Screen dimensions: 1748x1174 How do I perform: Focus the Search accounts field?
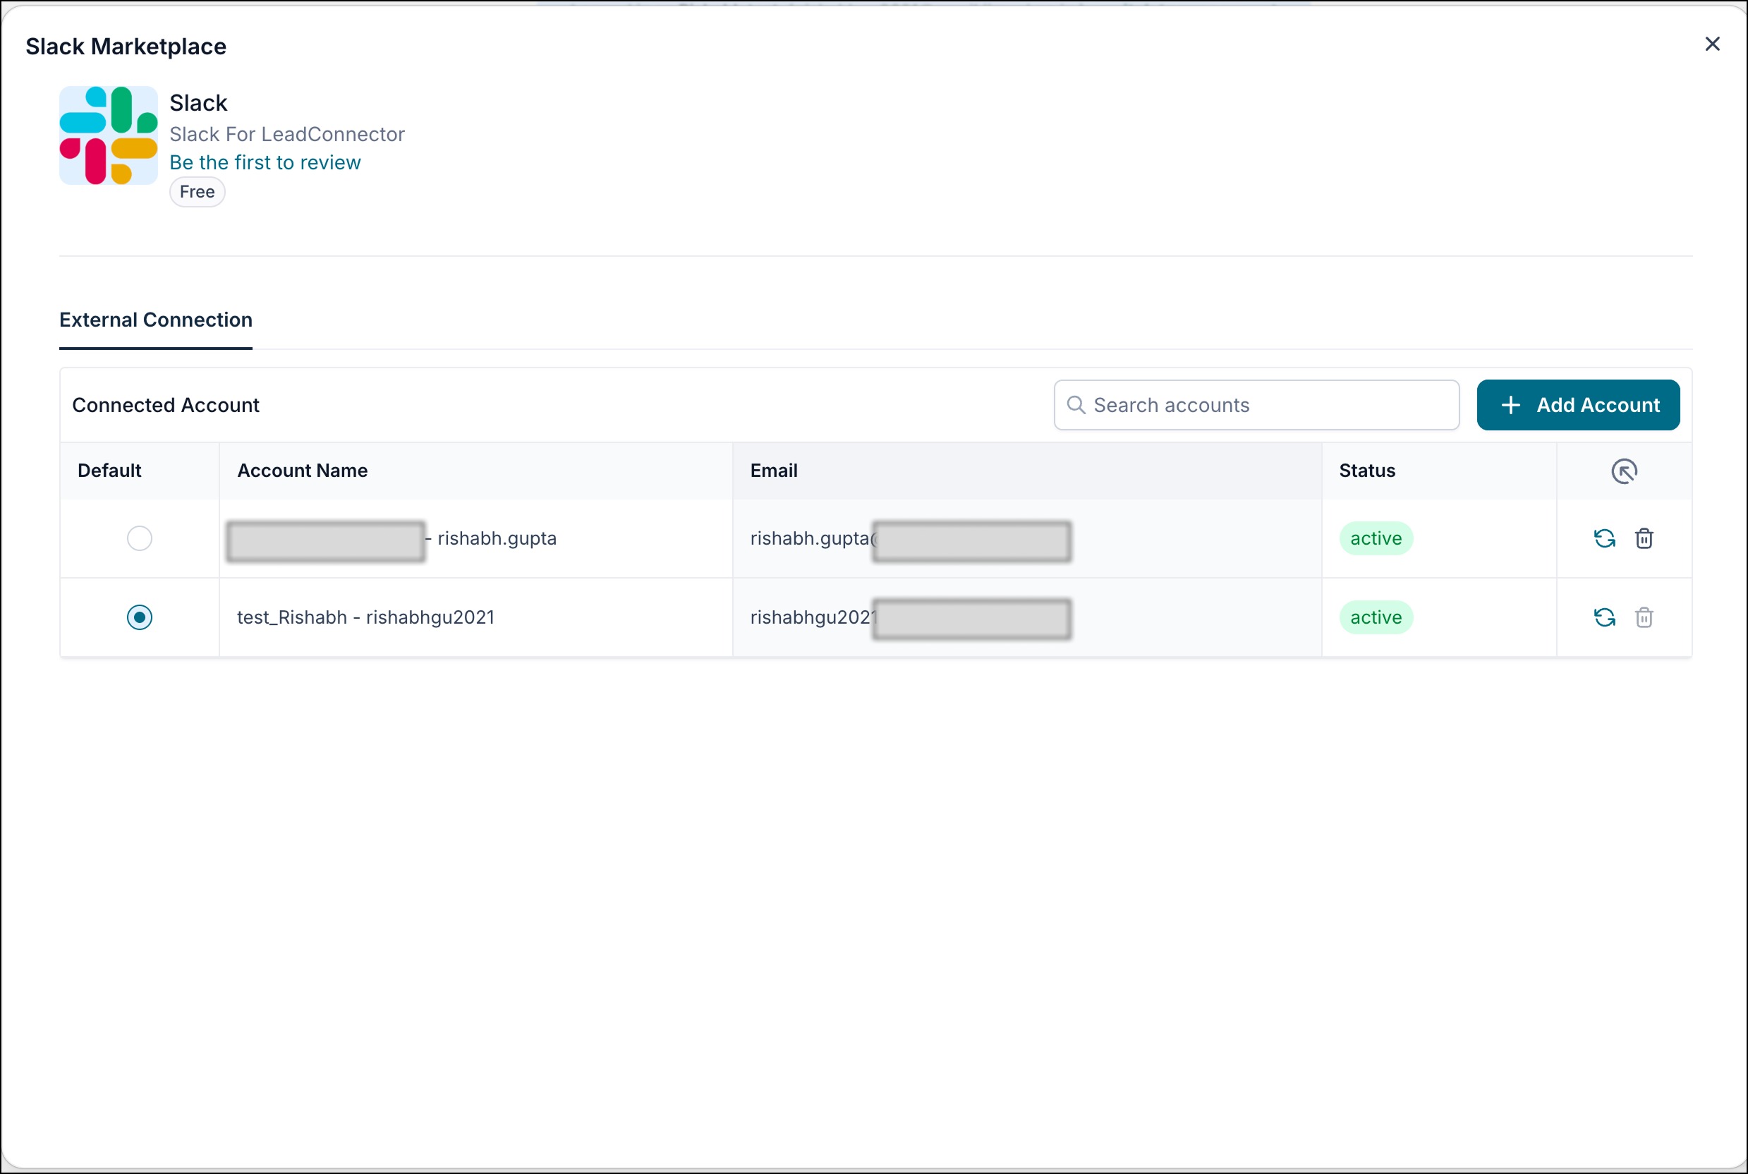tap(1256, 405)
